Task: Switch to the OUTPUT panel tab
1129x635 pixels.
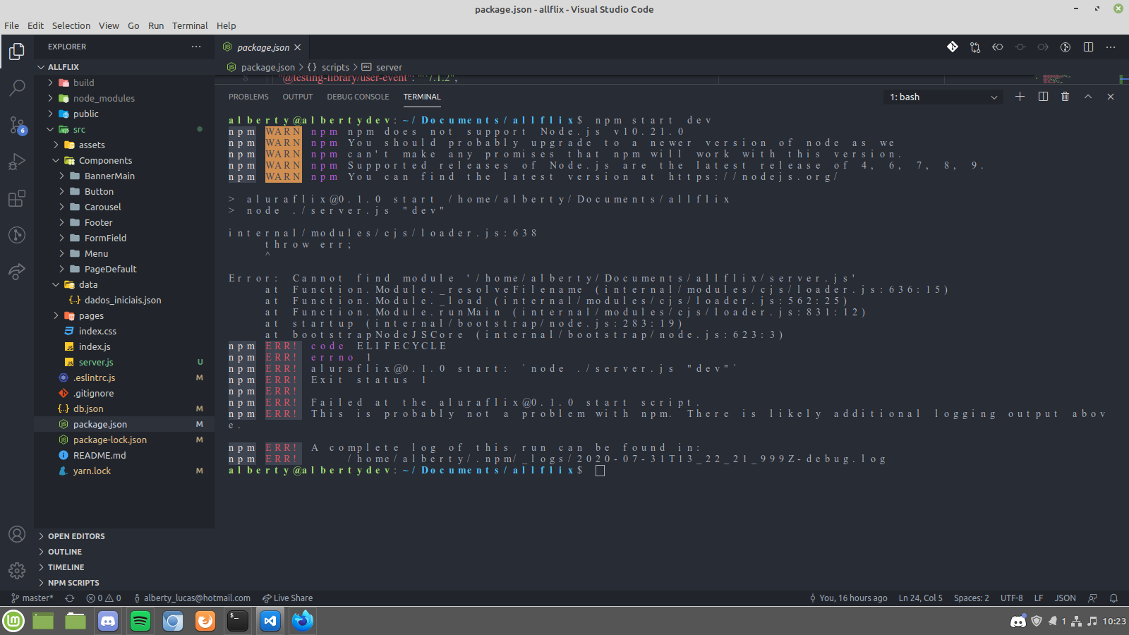Action: 298,97
